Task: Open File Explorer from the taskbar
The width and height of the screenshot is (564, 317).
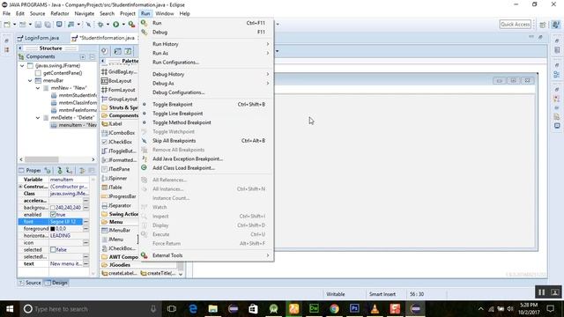Action: [x=213, y=308]
